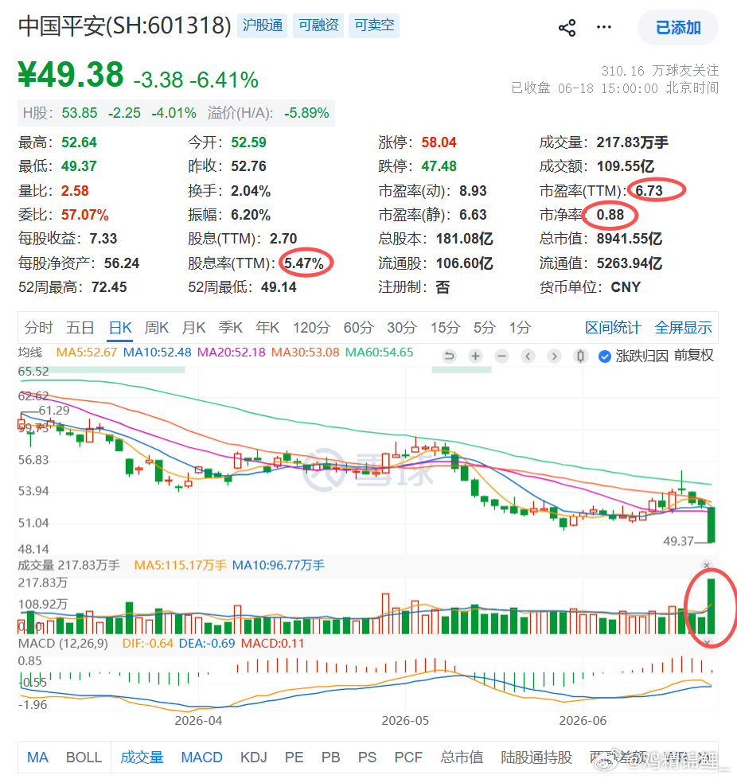This screenshot has height=779, width=737.
Task: Move chart right with the right chevron
Action: 554,356
